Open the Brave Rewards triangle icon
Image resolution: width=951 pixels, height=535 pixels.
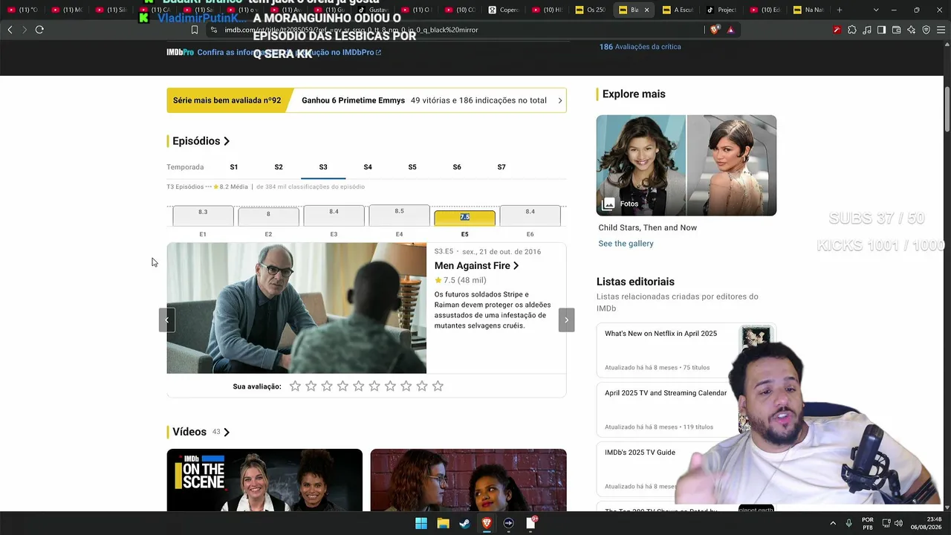pos(731,30)
